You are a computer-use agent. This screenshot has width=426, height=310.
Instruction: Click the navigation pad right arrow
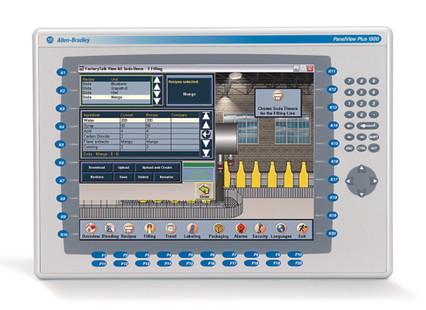375,181
